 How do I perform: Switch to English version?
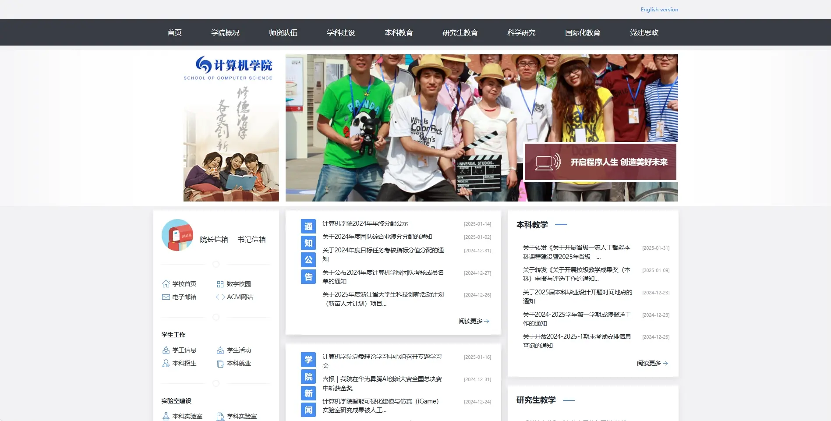(659, 9)
